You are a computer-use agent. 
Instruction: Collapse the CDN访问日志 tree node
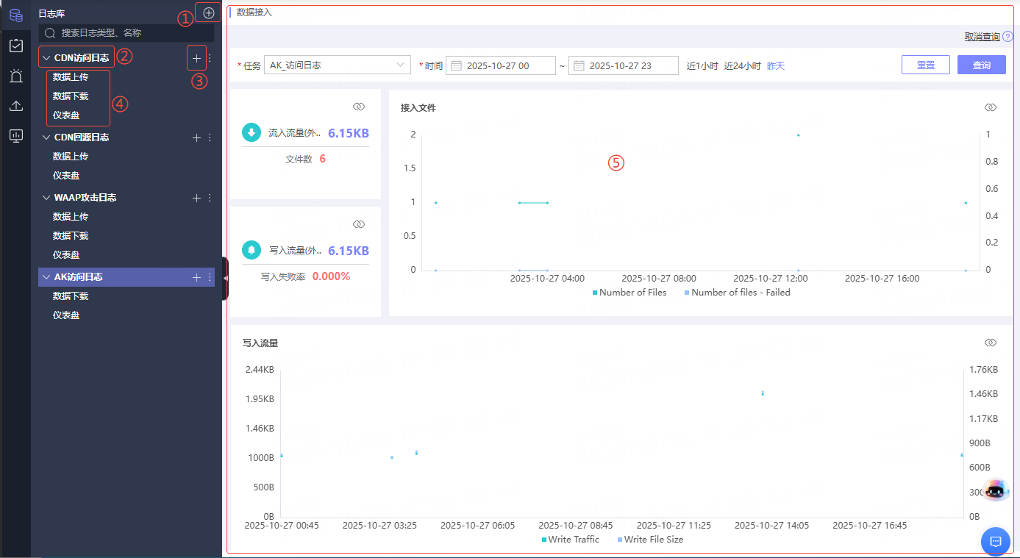coord(47,57)
